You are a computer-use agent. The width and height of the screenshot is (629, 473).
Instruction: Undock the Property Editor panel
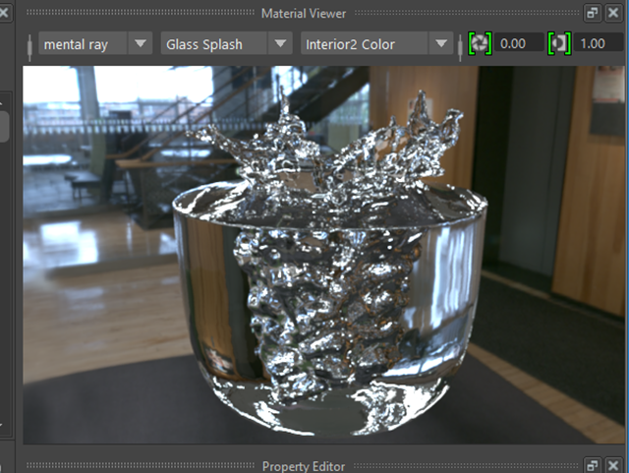tap(593, 466)
